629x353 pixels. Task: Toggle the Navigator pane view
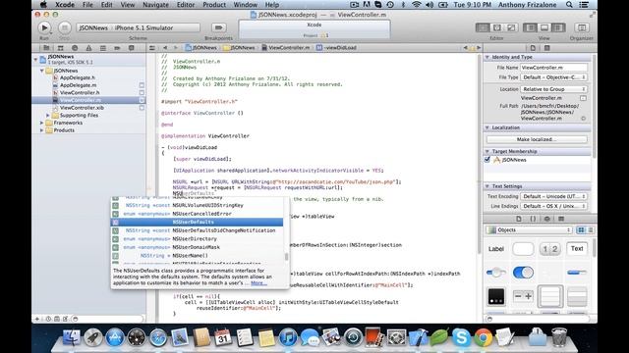tap(530, 27)
